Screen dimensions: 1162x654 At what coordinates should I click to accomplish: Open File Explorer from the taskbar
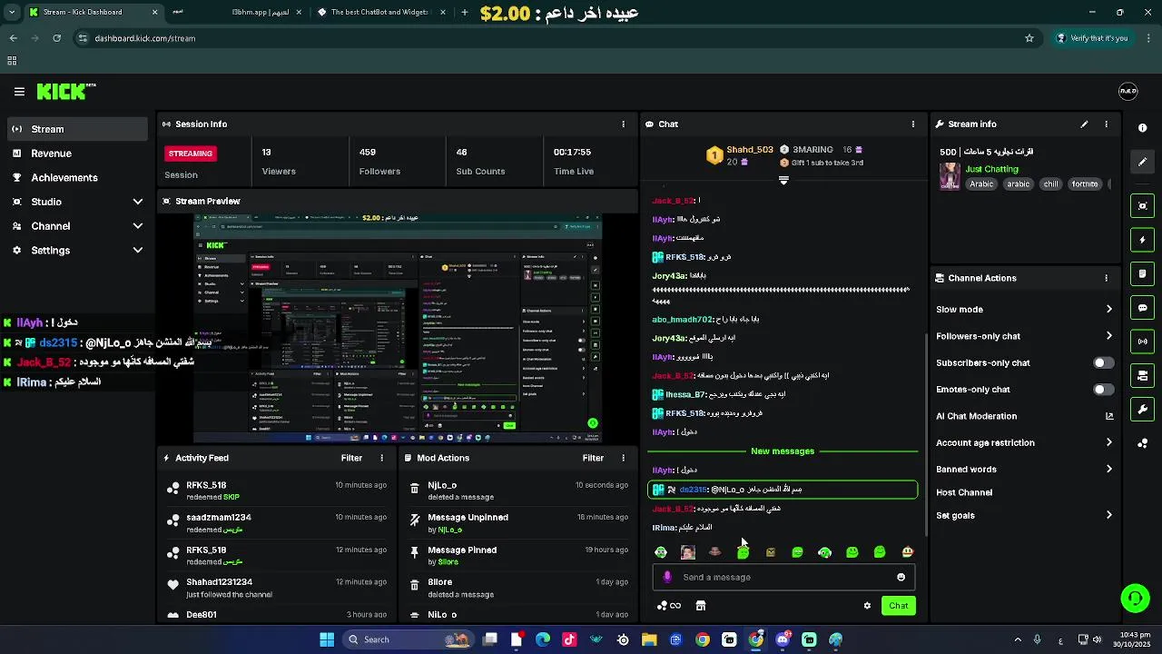click(649, 639)
